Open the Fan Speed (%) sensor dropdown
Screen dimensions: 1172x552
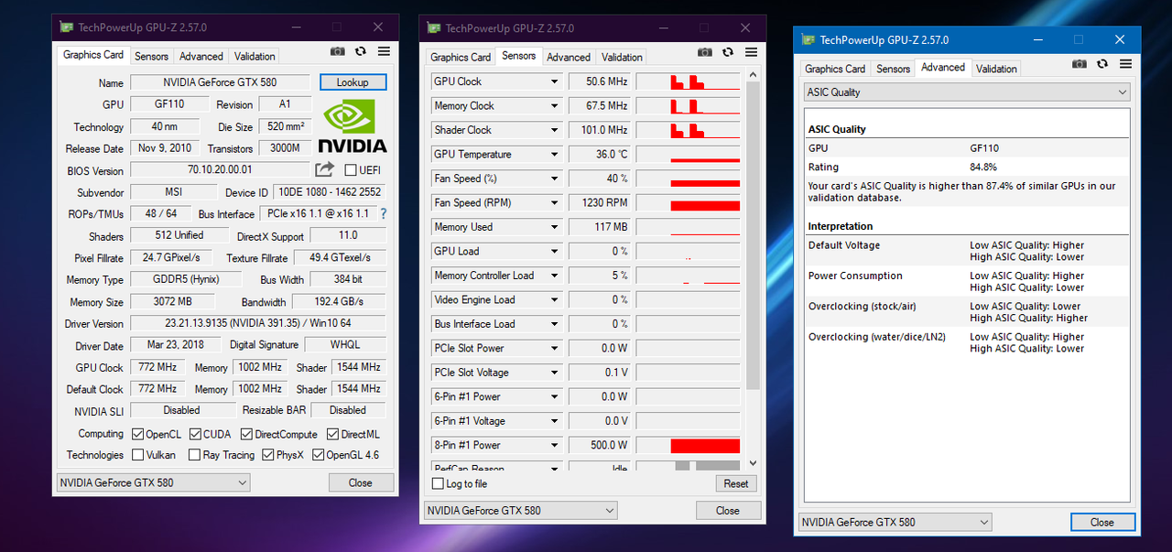[554, 179]
